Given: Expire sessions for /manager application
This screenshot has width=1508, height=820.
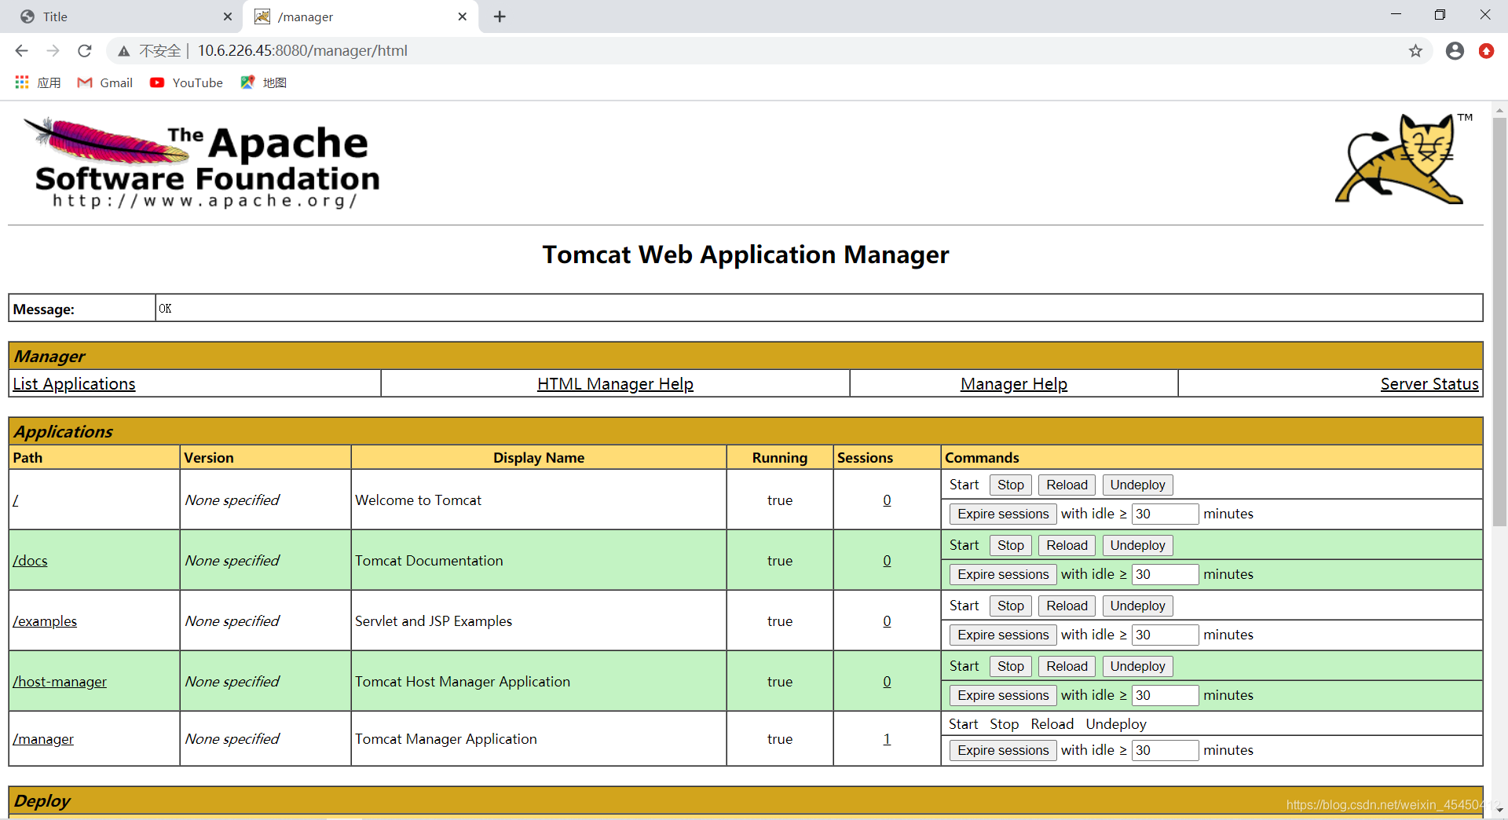Looking at the screenshot, I should coord(1003,751).
